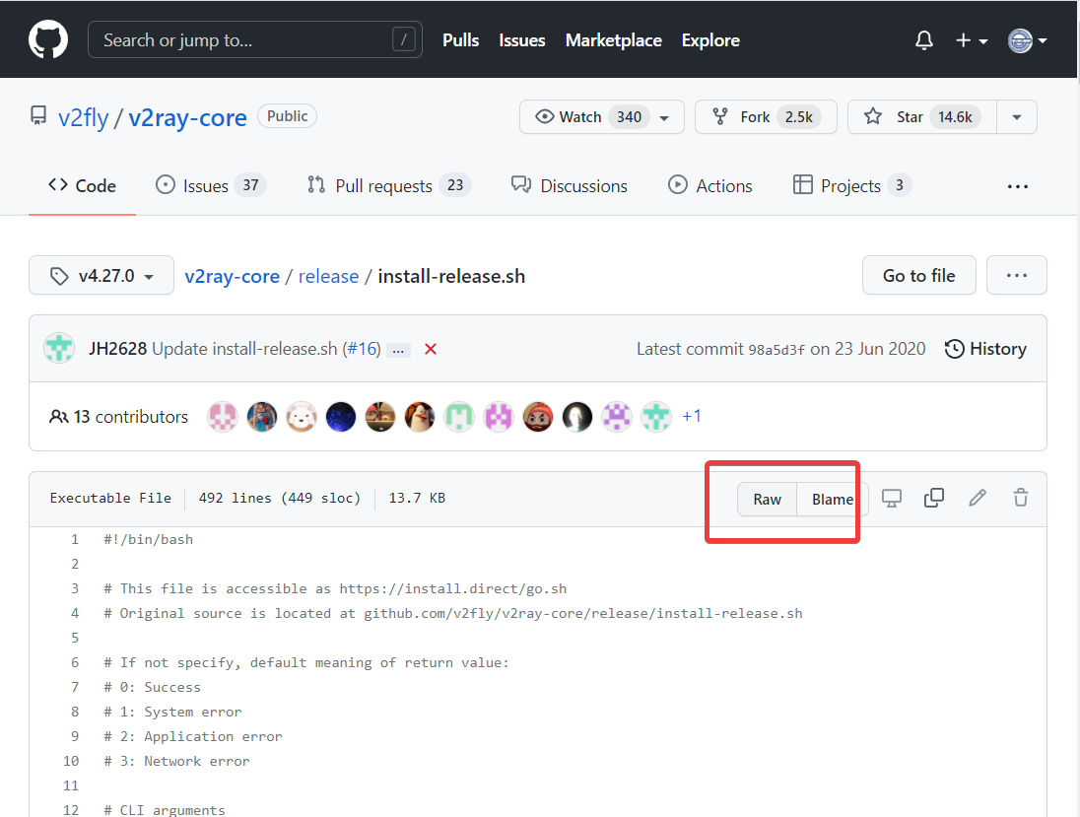Click the Raw button
Image resolution: width=1080 pixels, height=817 pixels.
coord(767,499)
